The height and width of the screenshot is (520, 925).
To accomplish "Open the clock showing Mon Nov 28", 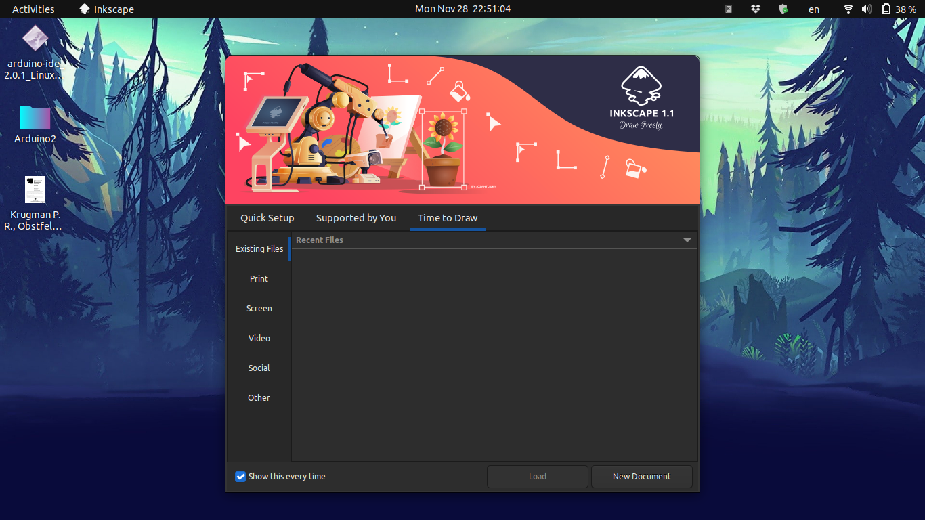I will tap(462, 9).
